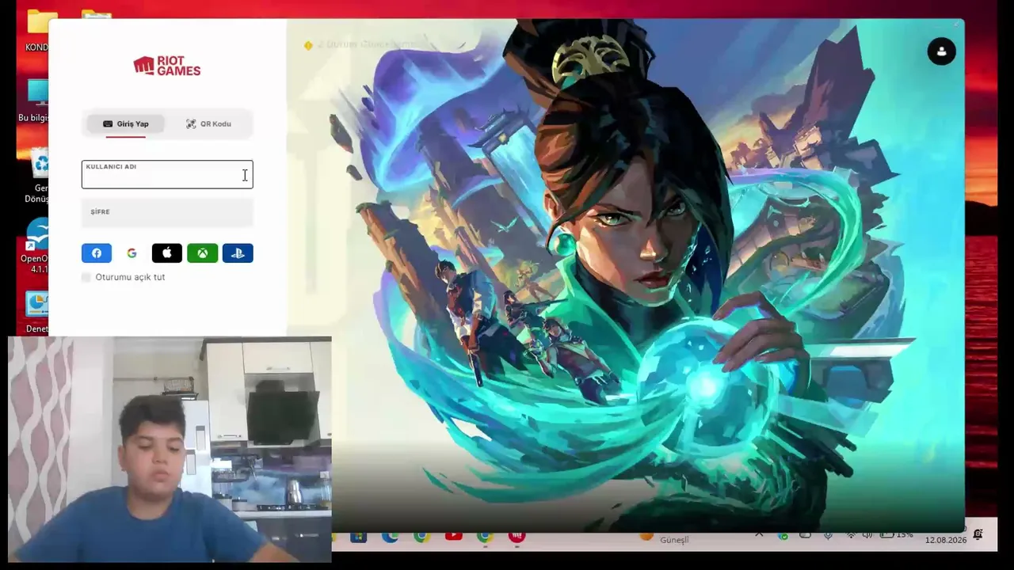Enable the Oturumu açık tut checkbox

pyautogui.click(x=86, y=277)
